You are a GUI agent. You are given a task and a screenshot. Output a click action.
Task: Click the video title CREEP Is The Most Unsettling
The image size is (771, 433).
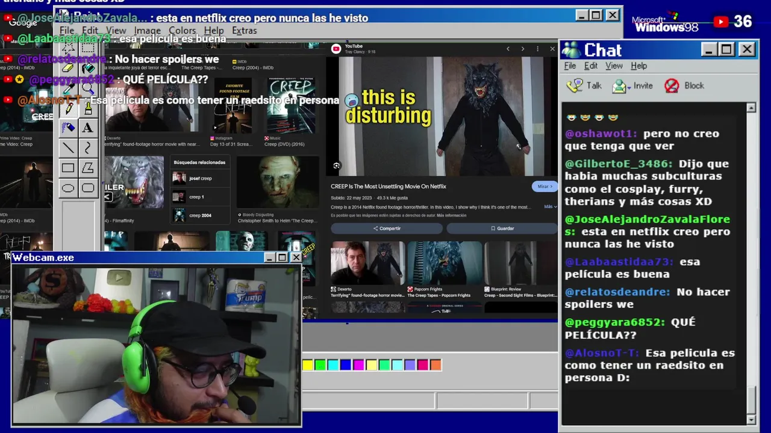[x=389, y=186]
